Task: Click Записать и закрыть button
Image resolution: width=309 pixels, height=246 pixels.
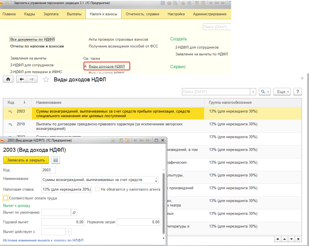Action: coord(26,160)
